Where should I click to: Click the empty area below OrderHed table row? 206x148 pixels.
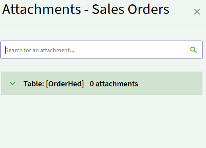(102, 121)
